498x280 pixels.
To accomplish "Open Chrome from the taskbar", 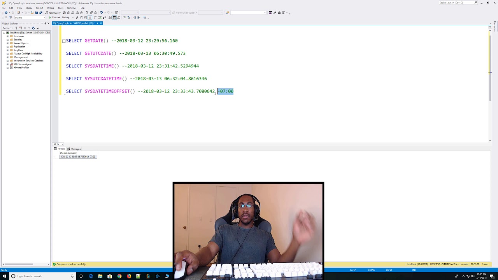I will [119, 276].
